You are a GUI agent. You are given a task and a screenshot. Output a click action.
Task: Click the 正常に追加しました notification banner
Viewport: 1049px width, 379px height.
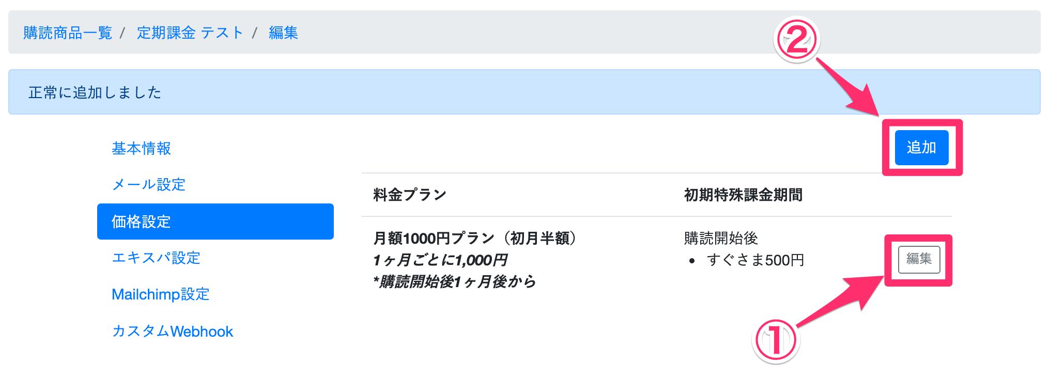pyautogui.click(x=95, y=92)
